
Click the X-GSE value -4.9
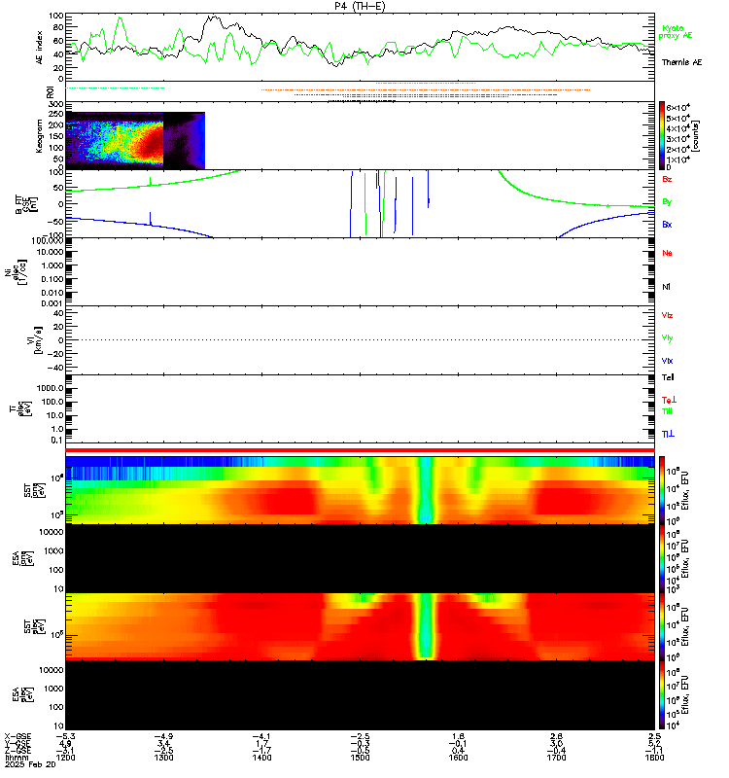(163, 736)
